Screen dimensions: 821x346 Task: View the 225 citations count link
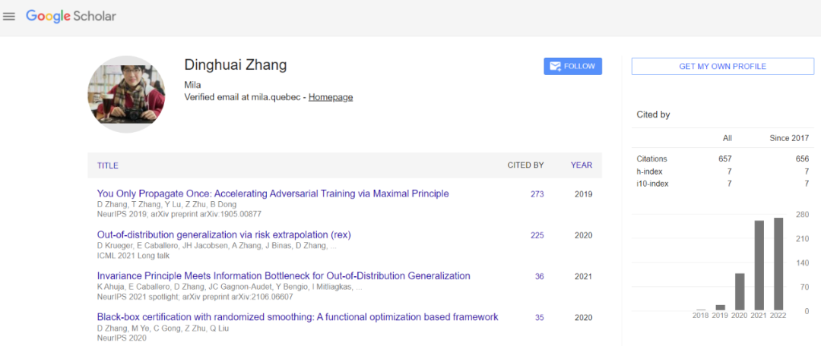pos(537,235)
